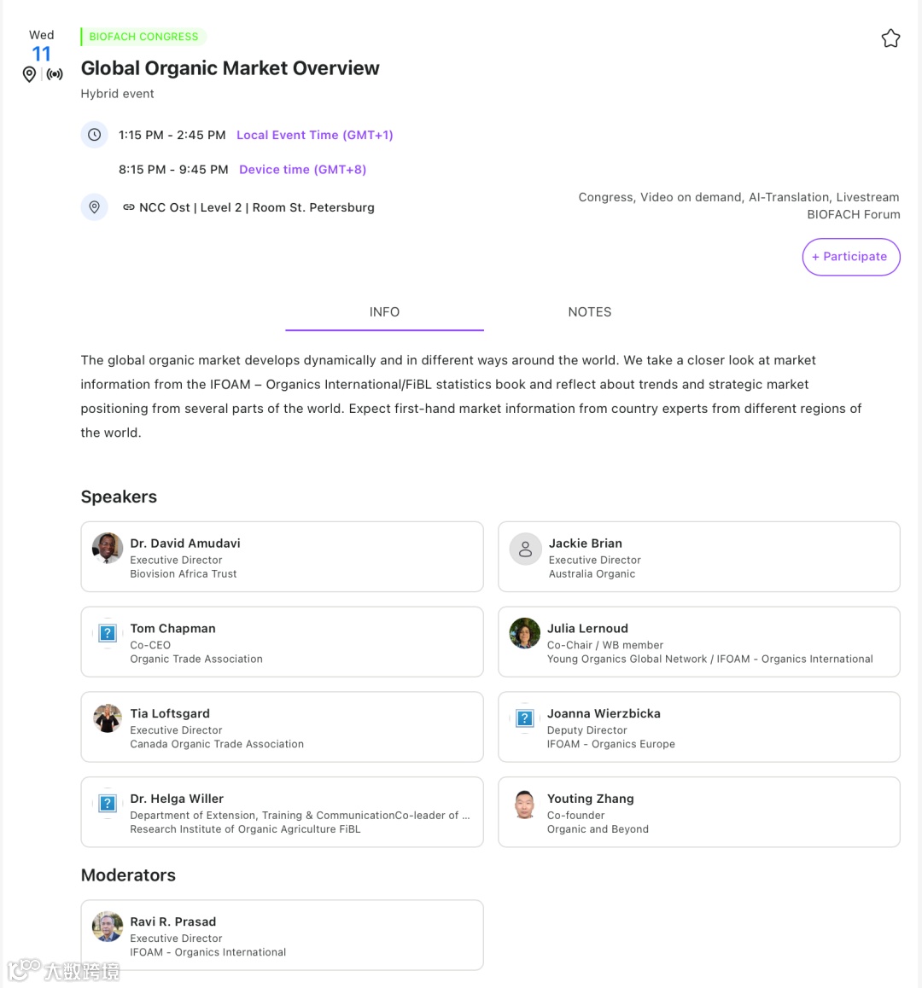Click Organic and Beyond text

[598, 829]
